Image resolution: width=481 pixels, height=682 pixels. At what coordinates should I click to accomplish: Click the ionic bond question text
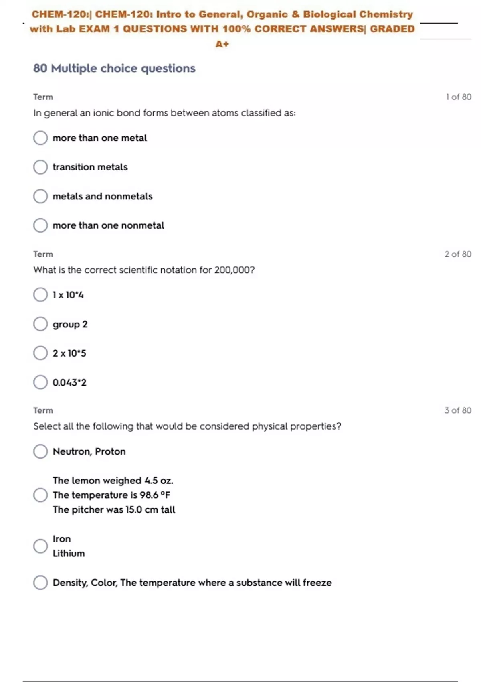tap(164, 113)
